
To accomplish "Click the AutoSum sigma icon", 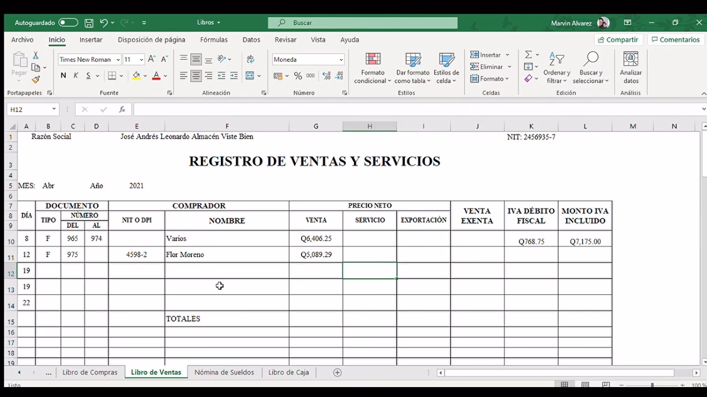I will point(529,55).
